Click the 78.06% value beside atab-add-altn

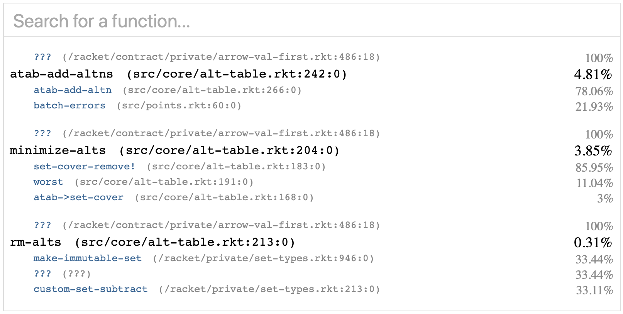(x=594, y=91)
